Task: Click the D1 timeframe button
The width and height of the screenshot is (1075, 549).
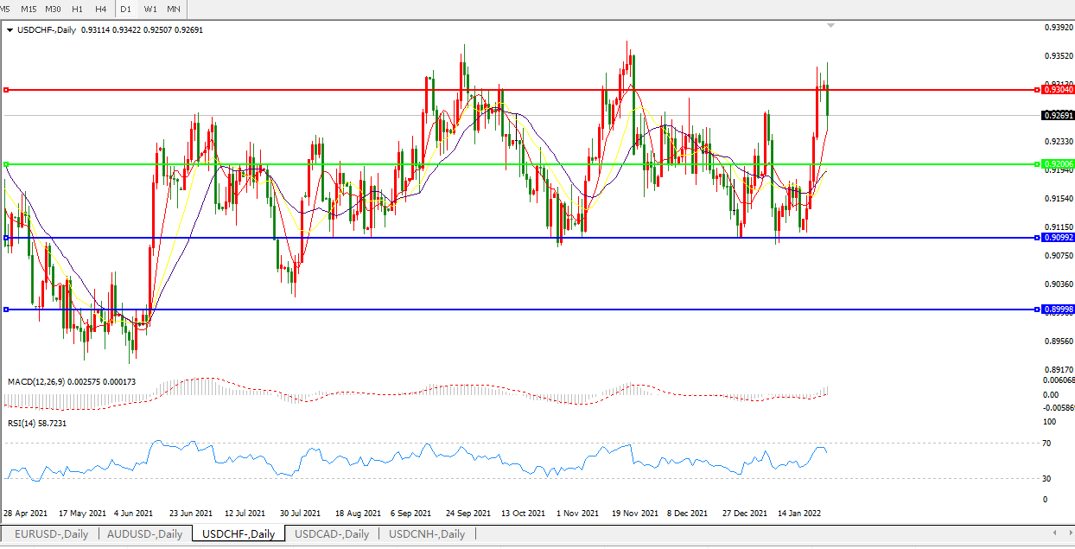Action: (x=126, y=9)
